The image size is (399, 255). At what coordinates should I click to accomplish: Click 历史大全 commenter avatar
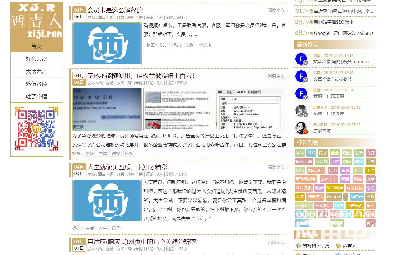[301, 111]
